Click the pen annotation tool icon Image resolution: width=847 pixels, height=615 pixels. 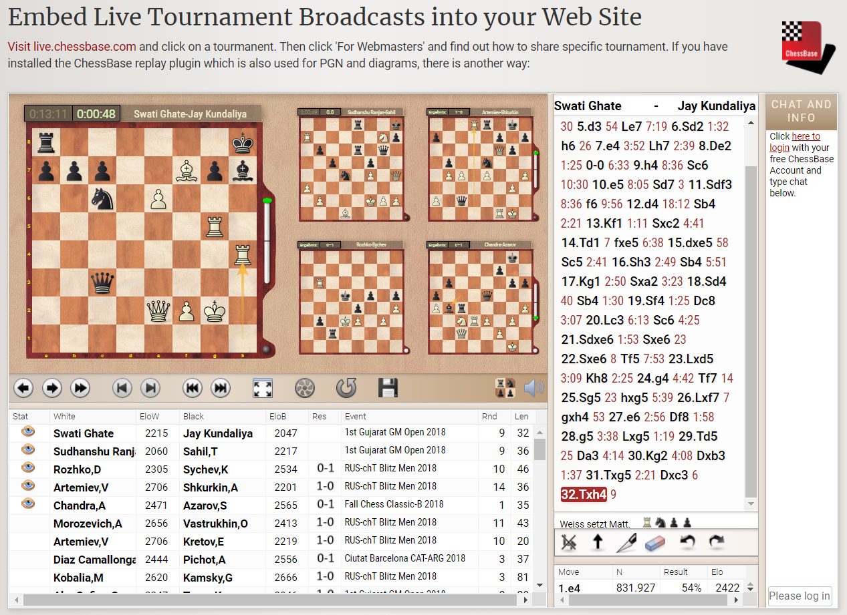627,542
